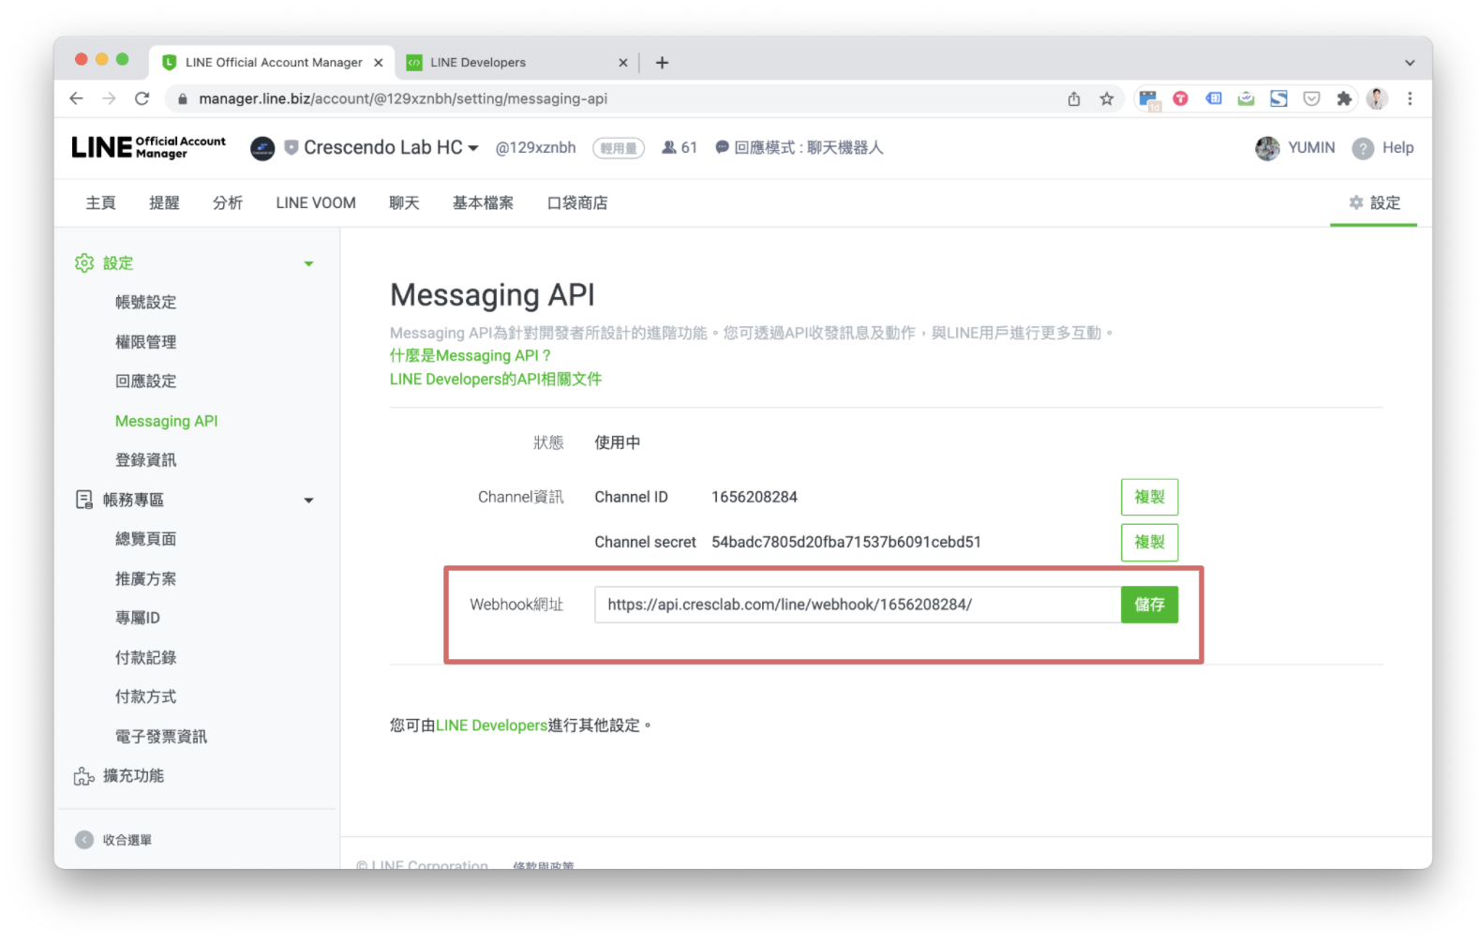
Task: Click the Help question mark icon
Action: tap(1363, 148)
